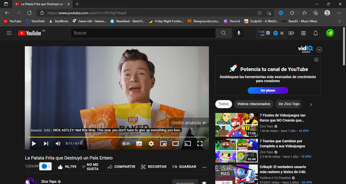Click browser back arrow
Viewport: 346px width, 184px height.
click(7, 13)
